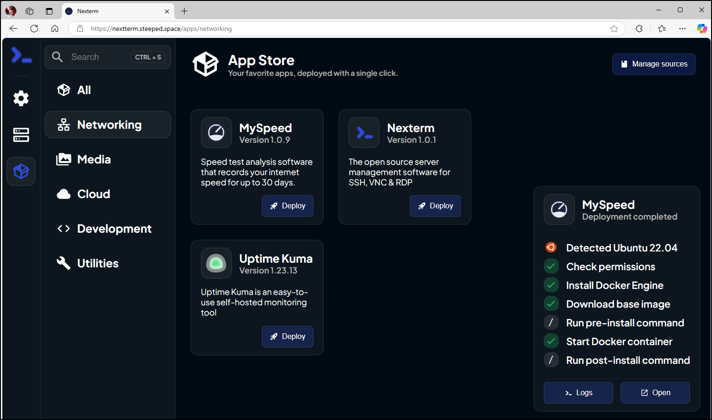
Task: Select the App Store cube icon in the sidebar
Action: (21, 171)
